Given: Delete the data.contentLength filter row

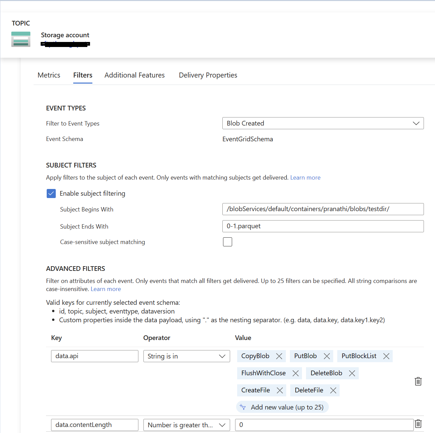Looking at the screenshot, I should (418, 424).
